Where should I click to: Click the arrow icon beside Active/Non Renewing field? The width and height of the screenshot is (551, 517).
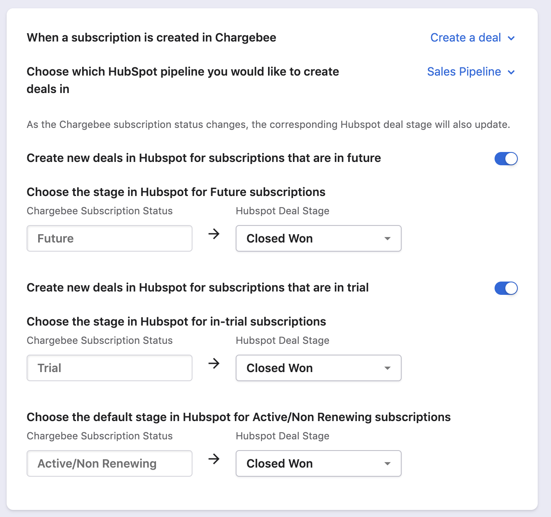click(214, 459)
